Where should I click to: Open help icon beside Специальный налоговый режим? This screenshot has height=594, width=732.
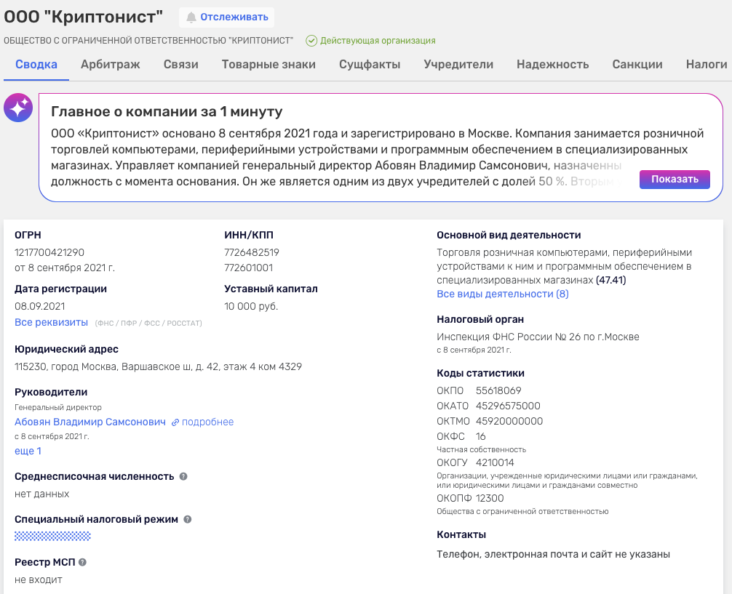tap(187, 519)
